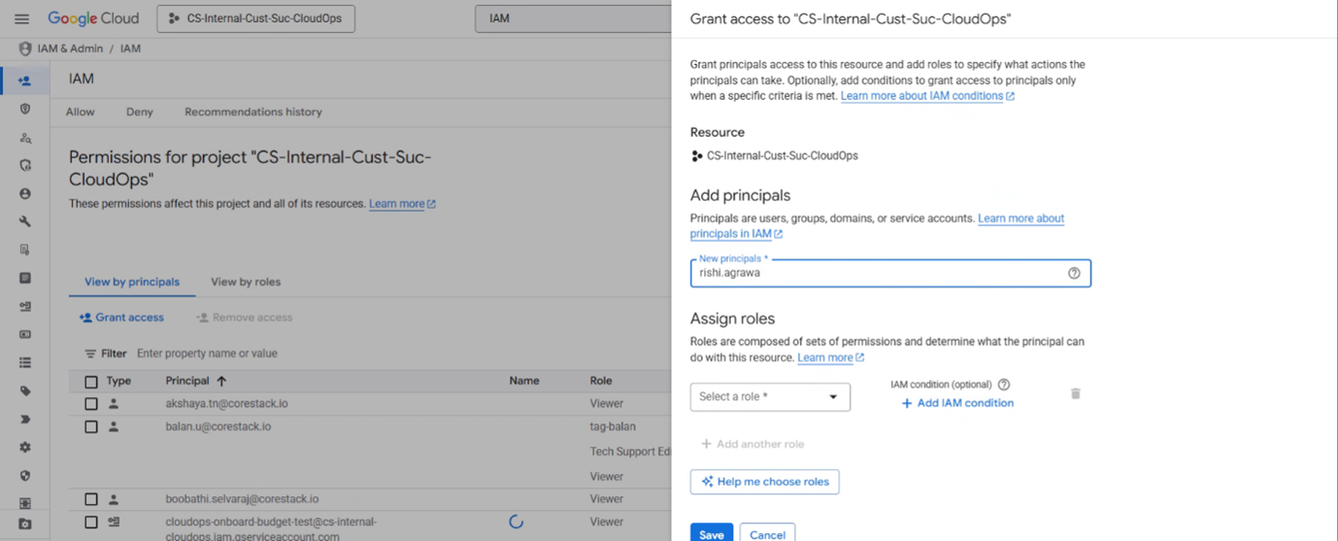
Task: Click the help icon in the New principals field
Action: click(x=1074, y=273)
